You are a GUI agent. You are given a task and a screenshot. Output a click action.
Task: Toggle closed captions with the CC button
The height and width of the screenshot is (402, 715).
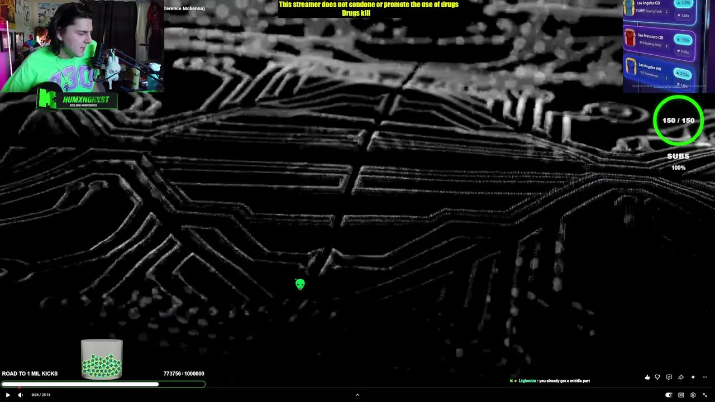point(681,395)
